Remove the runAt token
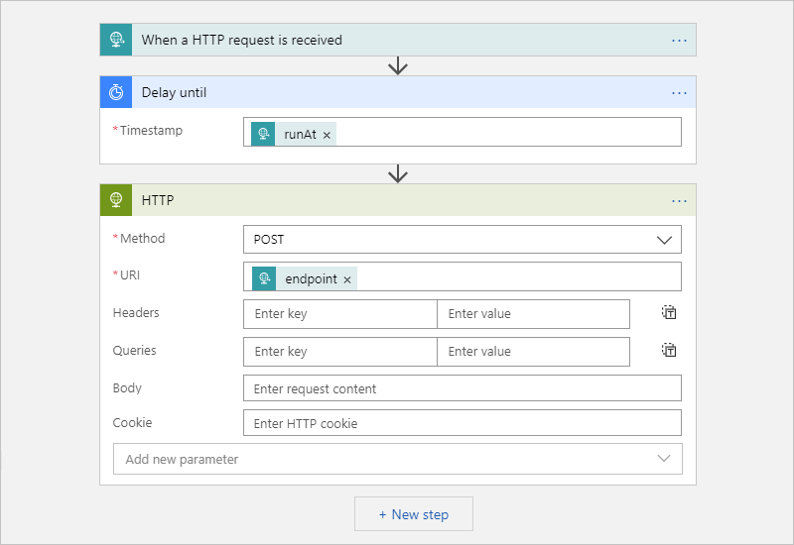The image size is (794, 545). tap(327, 135)
